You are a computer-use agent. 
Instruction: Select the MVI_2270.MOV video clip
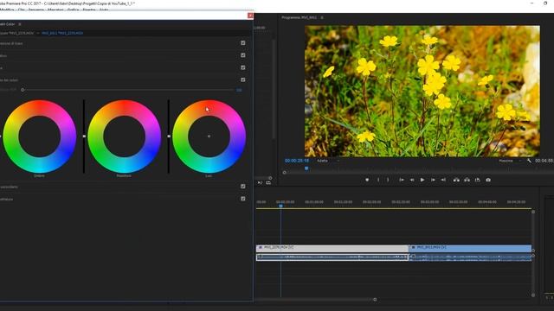click(x=332, y=248)
